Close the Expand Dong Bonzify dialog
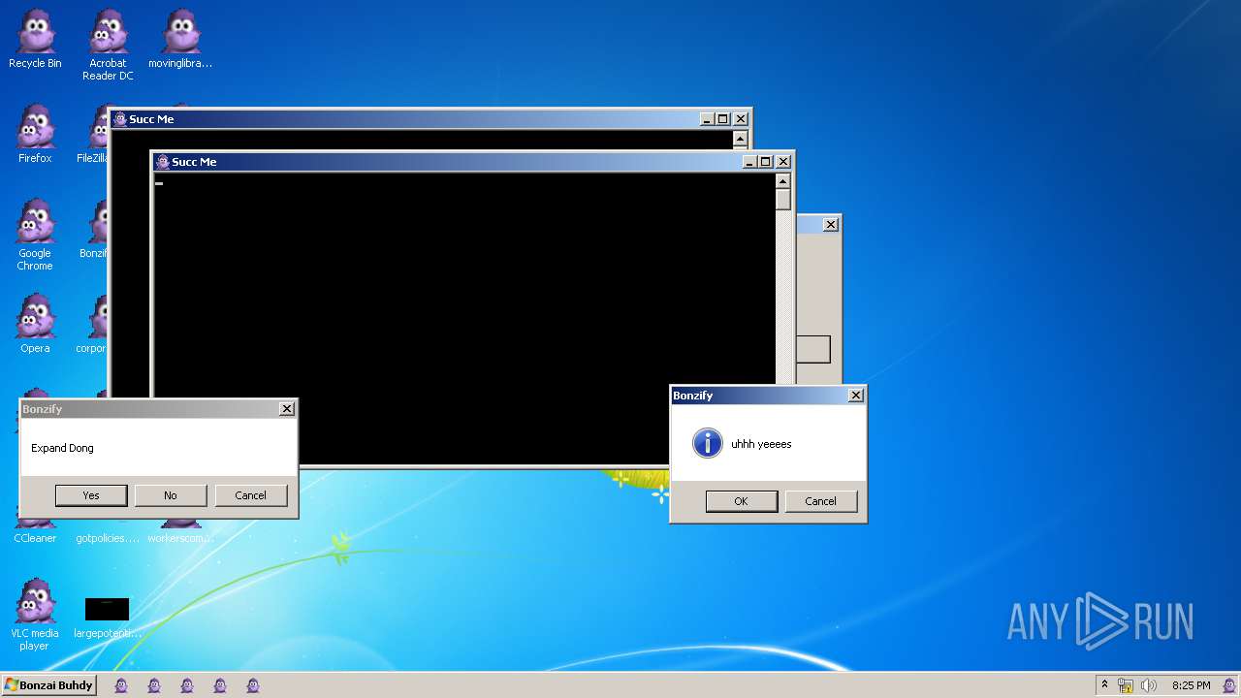This screenshot has height=698, width=1241. (x=287, y=409)
